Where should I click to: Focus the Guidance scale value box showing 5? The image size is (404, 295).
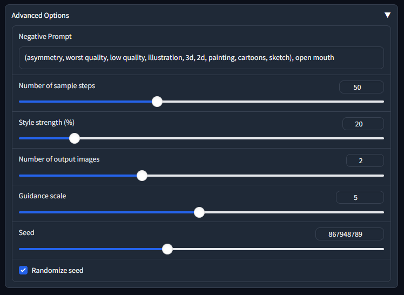coord(359,197)
